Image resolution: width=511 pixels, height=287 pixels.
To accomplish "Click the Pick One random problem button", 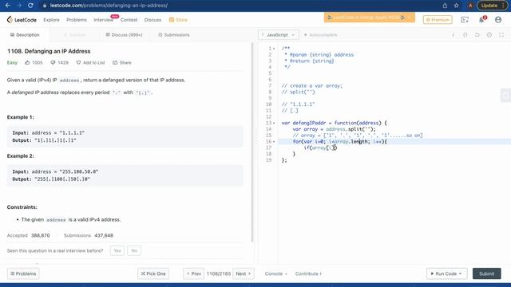I will [153, 273].
